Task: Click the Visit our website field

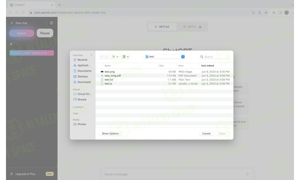Action: point(32,53)
